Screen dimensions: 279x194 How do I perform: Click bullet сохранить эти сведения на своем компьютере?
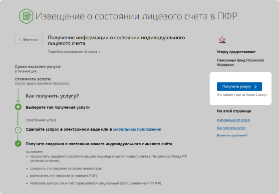pos(66,169)
